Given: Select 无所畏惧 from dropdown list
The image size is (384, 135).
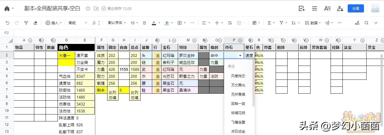Looking at the screenshot, I should pyautogui.click(x=238, y=95).
